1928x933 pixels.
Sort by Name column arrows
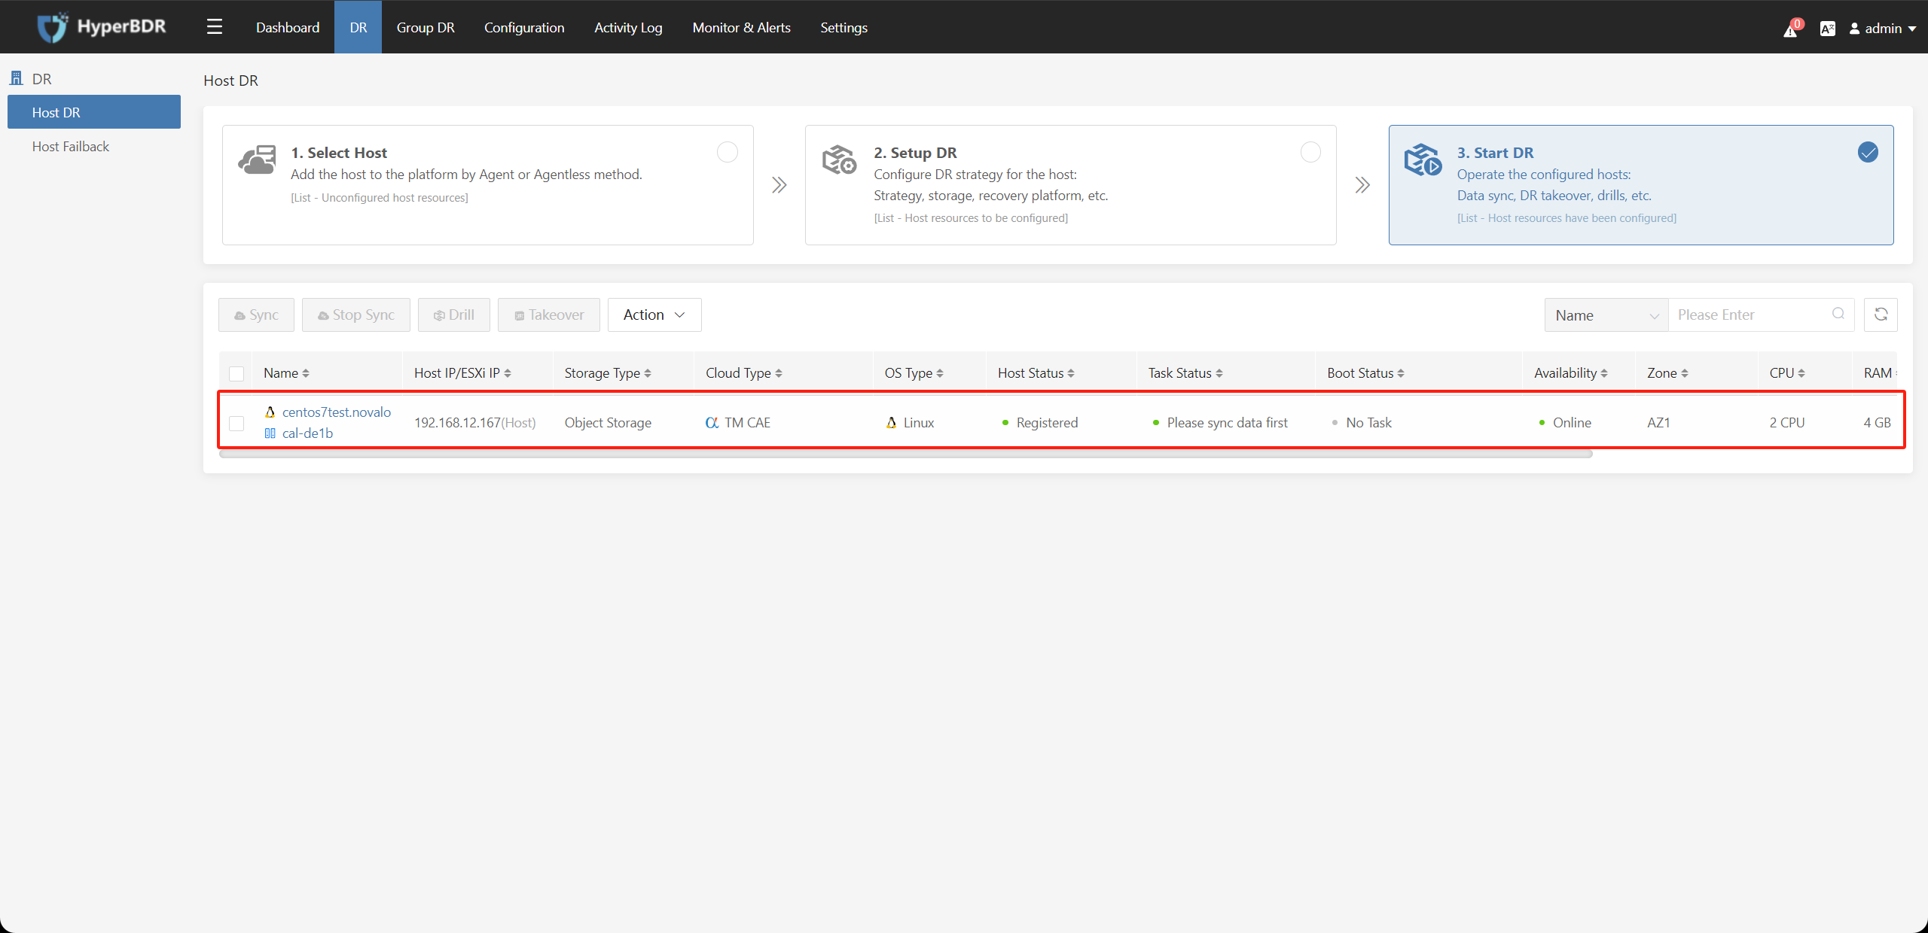[x=306, y=373]
